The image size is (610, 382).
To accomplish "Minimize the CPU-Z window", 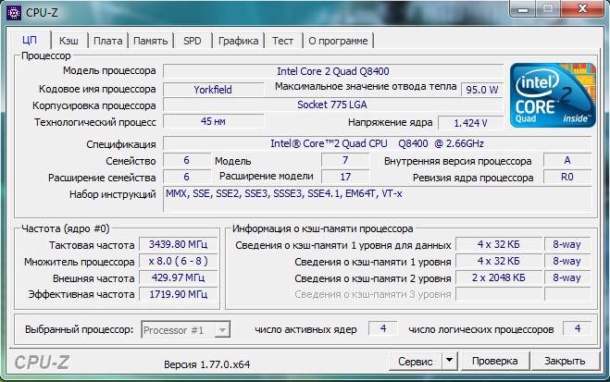I will click(523, 9).
